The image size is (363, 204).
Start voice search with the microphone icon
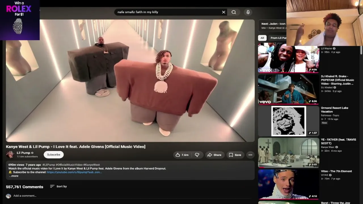click(248, 12)
